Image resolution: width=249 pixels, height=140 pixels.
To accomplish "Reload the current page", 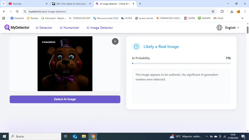I will pos(17,11).
